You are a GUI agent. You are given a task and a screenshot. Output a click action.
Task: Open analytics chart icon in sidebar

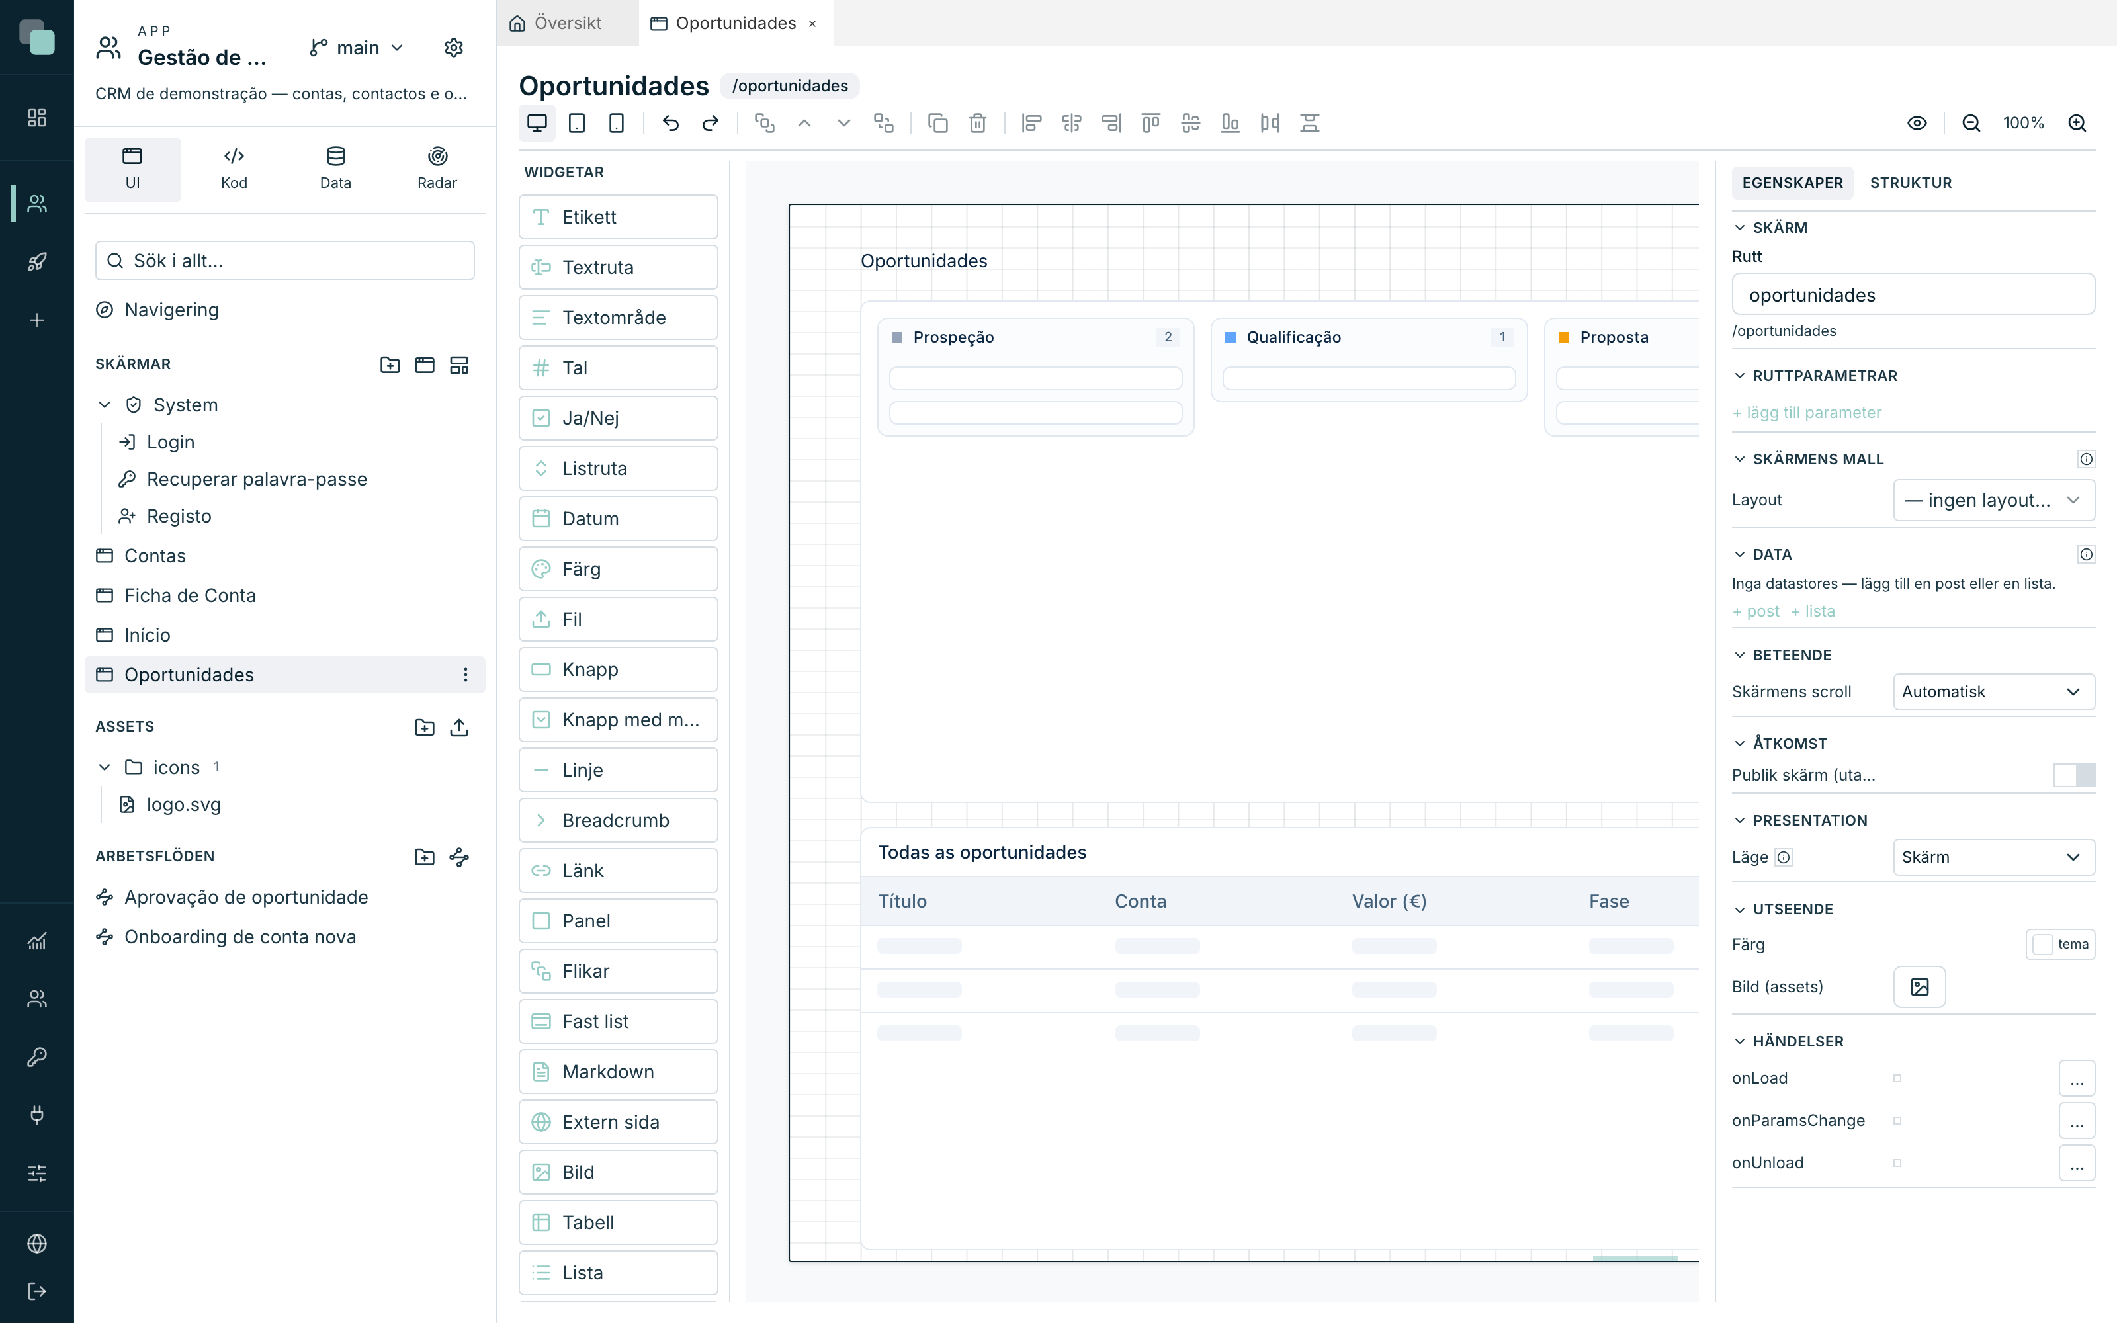coord(37,941)
